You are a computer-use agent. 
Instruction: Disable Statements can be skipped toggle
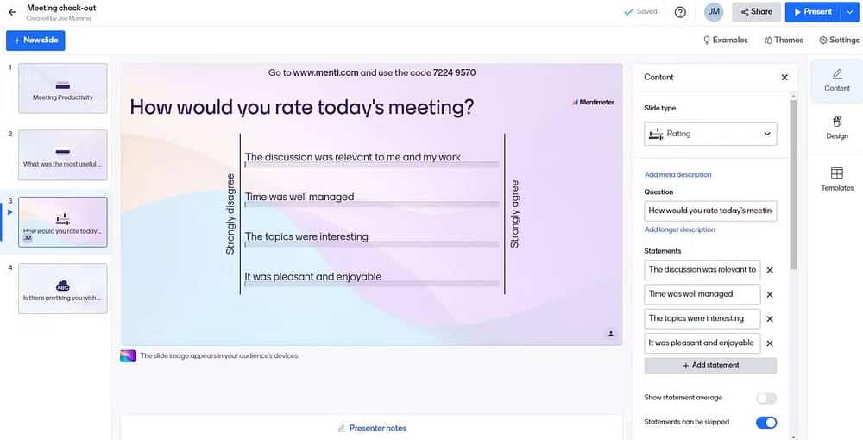(765, 423)
